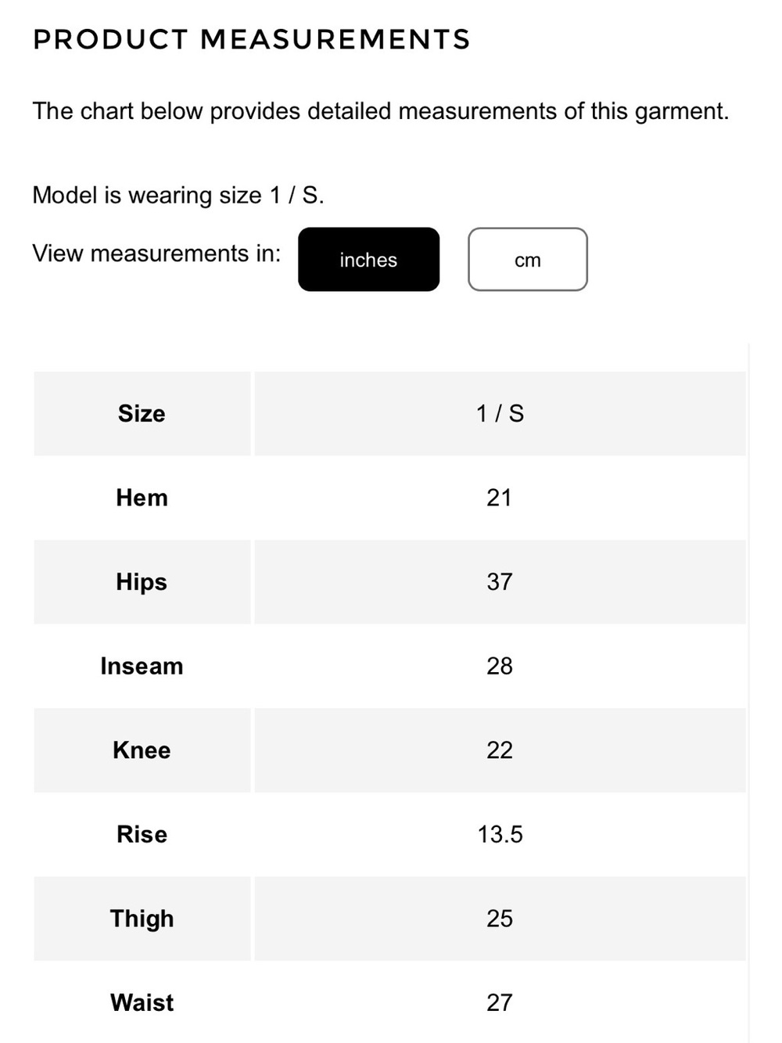Click the Thigh row label
This screenshot has width=782, height=1043.
142,919
